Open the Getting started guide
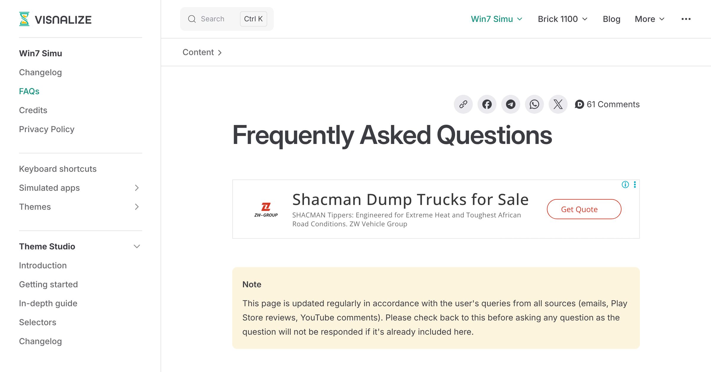Viewport: 711px width, 372px height. point(48,284)
